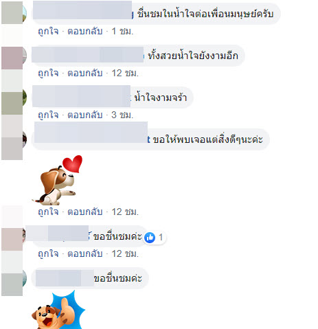Reply to the beagle heart sticker comment
318x329 pixels.
click(x=84, y=212)
